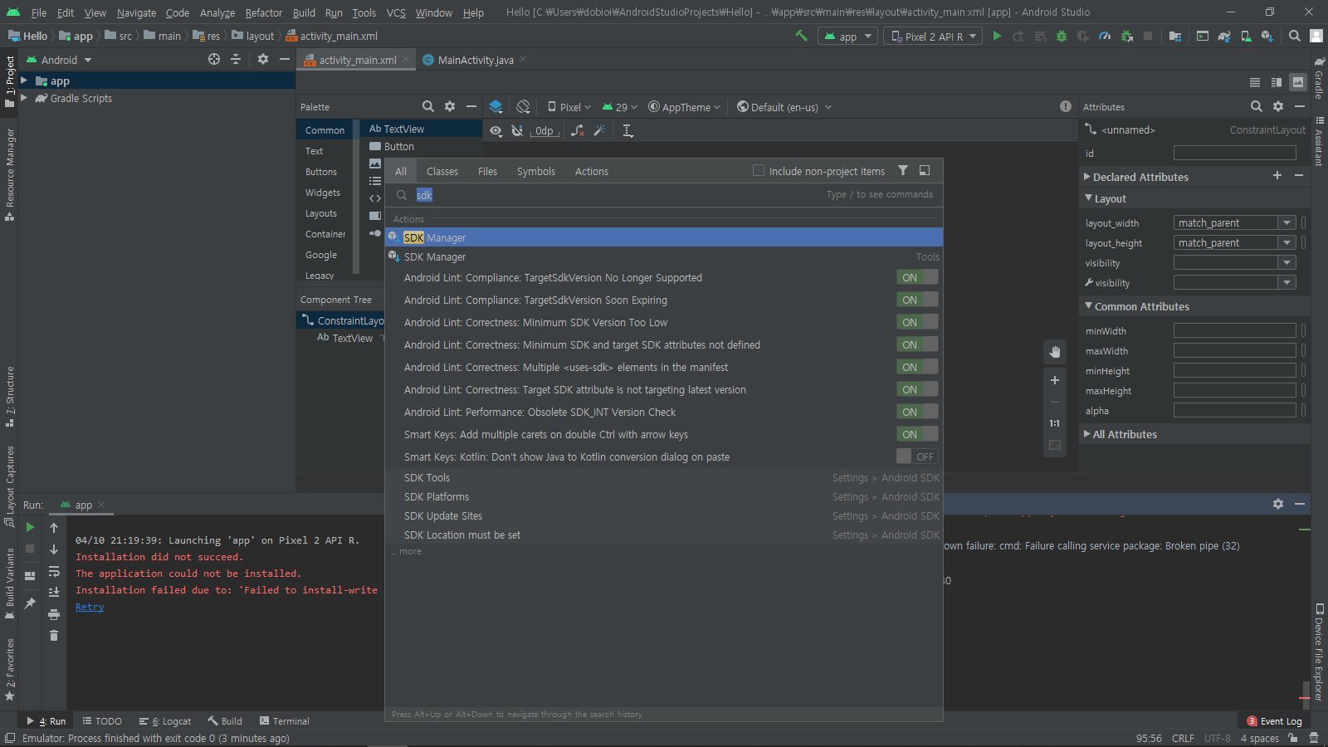Toggle Autoconnect with the magnet icon

[517, 130]
